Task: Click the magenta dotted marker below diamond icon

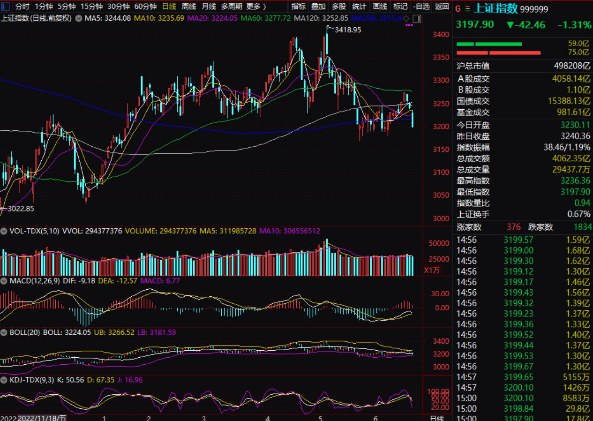Action: coord(409,25)
